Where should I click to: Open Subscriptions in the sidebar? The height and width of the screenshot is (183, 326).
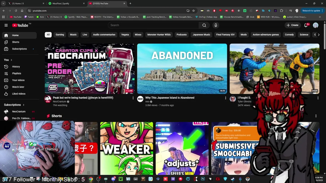[19, 49]
